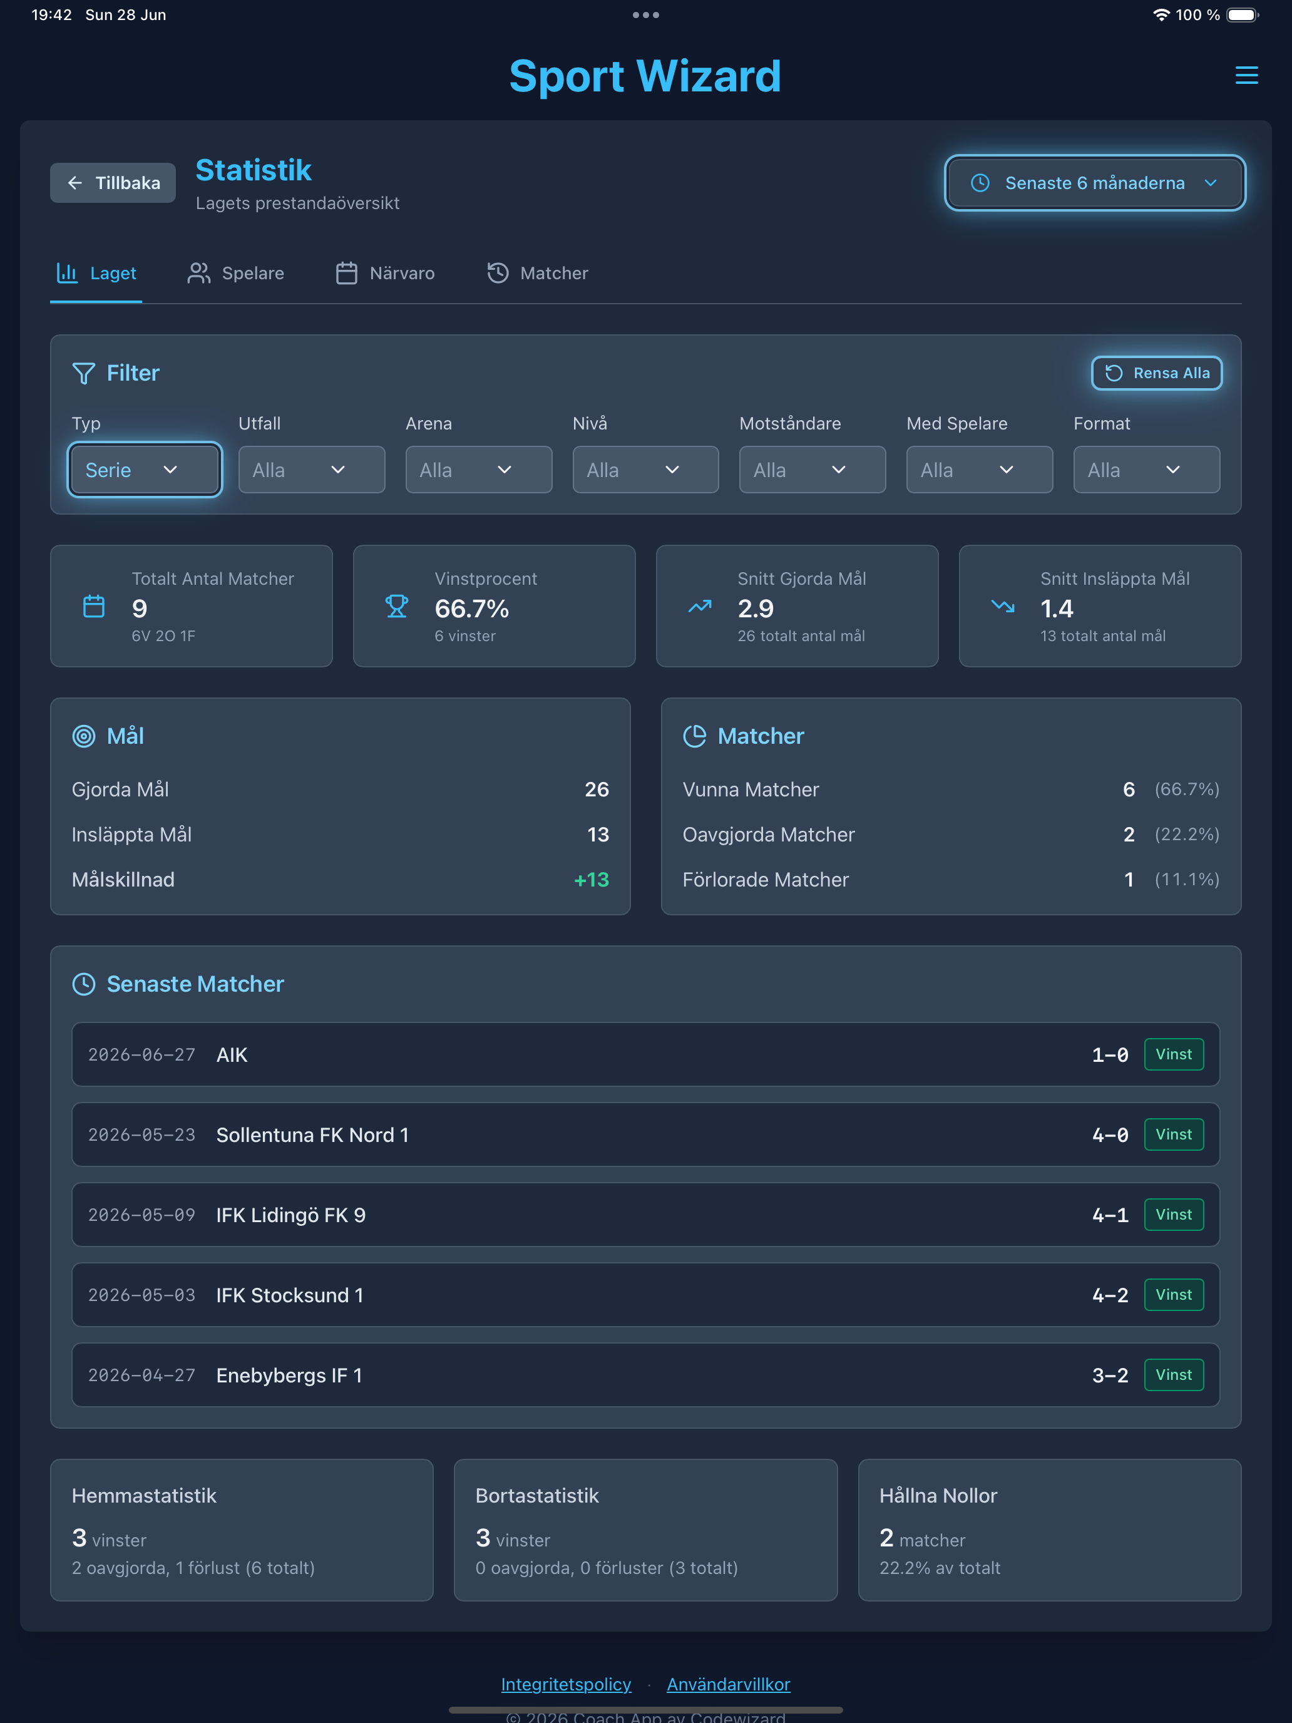The height and width of the screenshot is (1723, 1292).
Task: Click the reset icon in Rensa Alla
Action: (1114, 373)
